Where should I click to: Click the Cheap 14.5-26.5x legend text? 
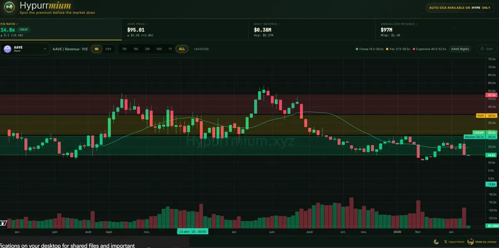coord(371,49)
